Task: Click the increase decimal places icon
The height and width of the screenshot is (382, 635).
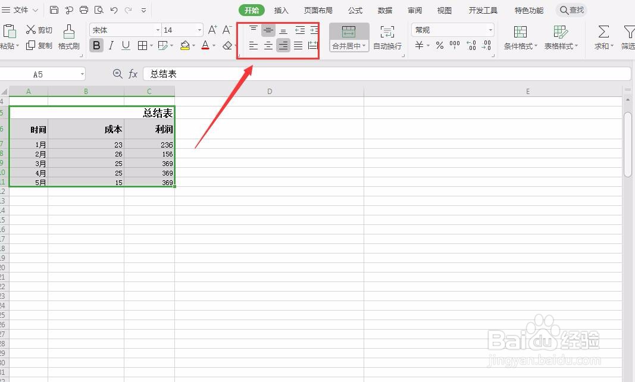Action: pos(470,45)
